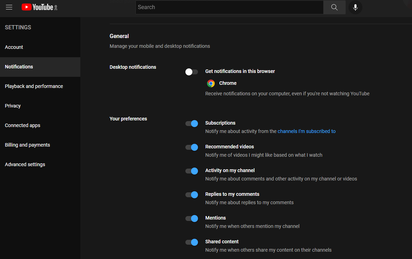Select Notifications in settings sidebar
The height and width of the screenshot is (259, 412).
coord(40,67)
